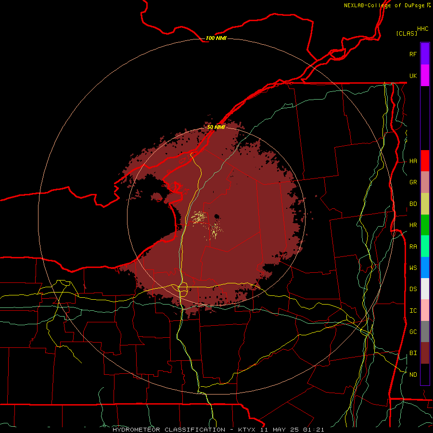Click the HA legend label text
433x433 pixels.
click(413, 161)
